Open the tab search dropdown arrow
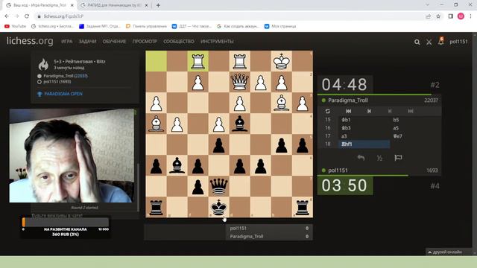The height and width of the screenshot is (268, 477). 427,5
